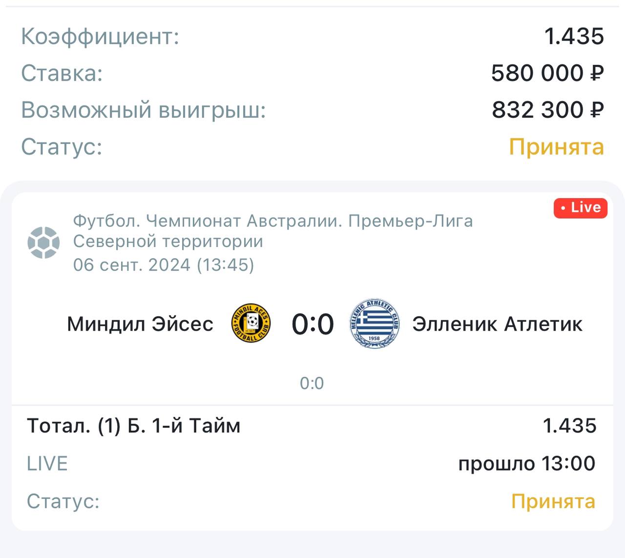Click the 1.435 odds beside Тотал bet
This screenshot has height=558, width=625.
pos(569,426)
